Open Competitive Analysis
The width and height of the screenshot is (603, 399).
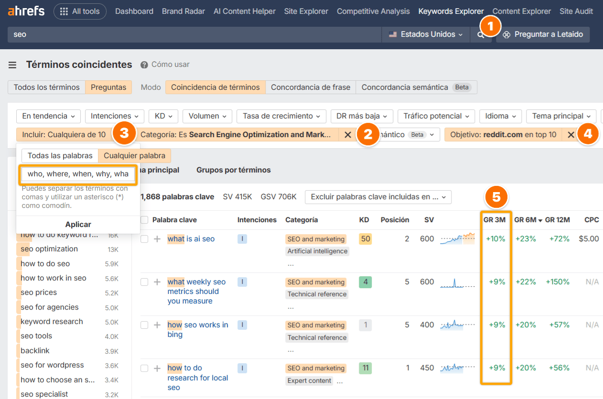[373, 11]
